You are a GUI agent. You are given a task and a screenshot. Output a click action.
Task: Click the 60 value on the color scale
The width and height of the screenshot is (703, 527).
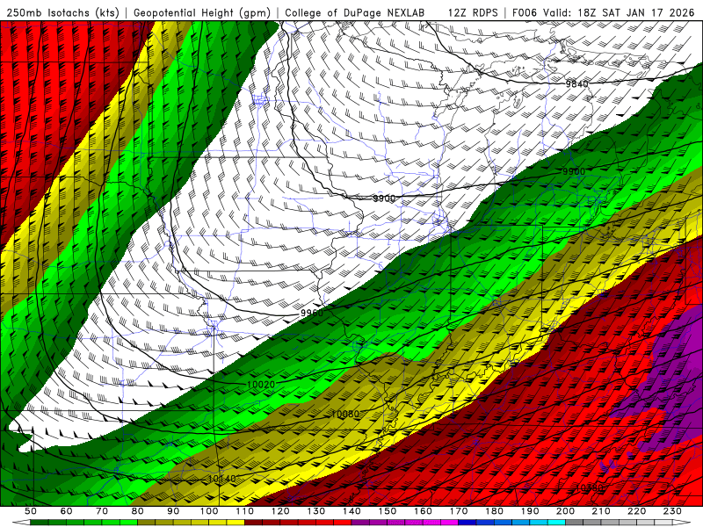67,511
